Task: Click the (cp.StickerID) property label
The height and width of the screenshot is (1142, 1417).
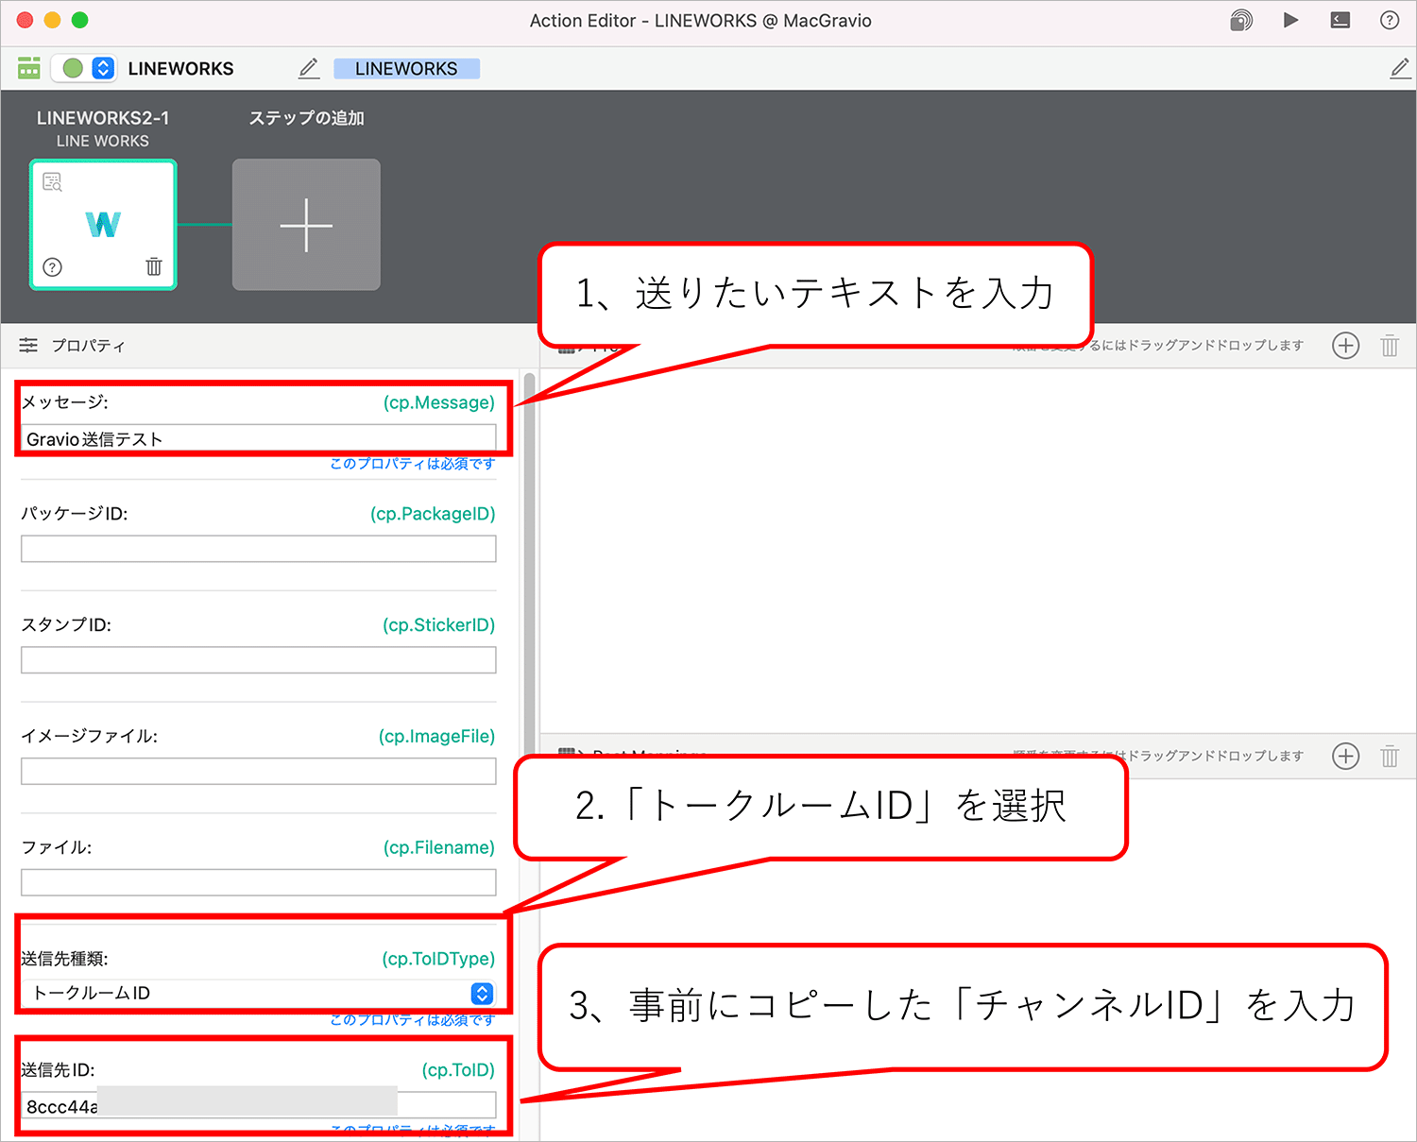Action: click(x=439, y=625)
